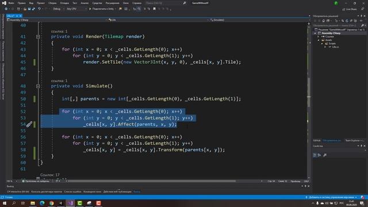The image size is (368, 207).
Task: Collapse the Scripts folder node
Action: click(x=322, y=44)
